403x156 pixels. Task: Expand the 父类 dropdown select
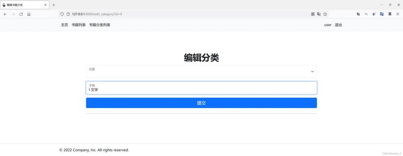[201, 71]
